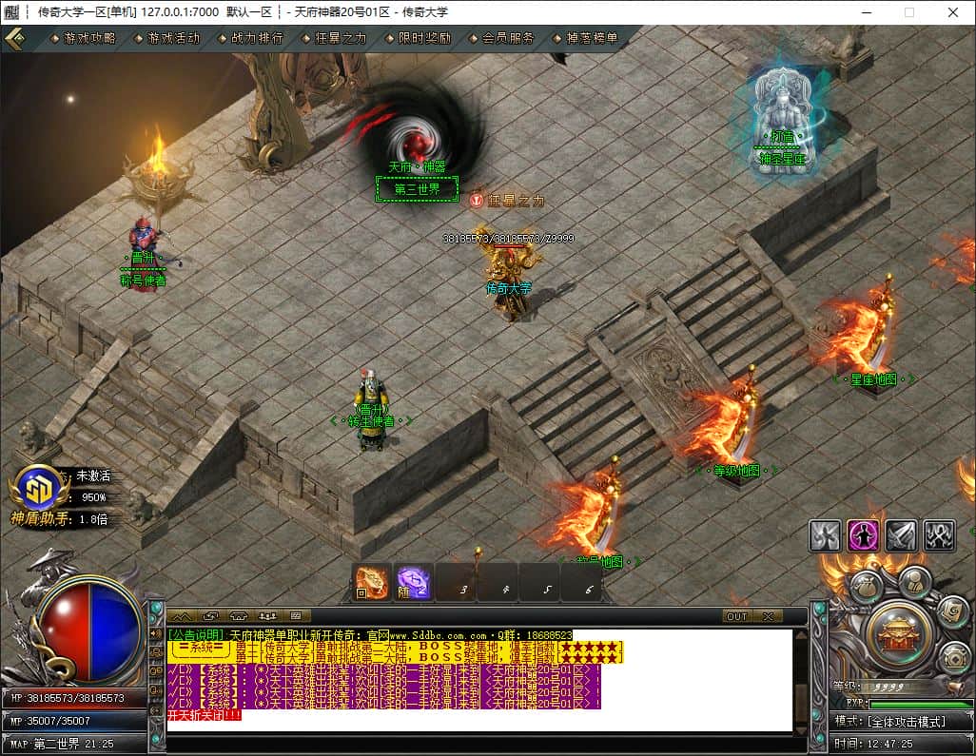Toggle the fourth chat channel side icon
Image resolution: width=976 pixels, height=756 pixels.
point(156,690)
